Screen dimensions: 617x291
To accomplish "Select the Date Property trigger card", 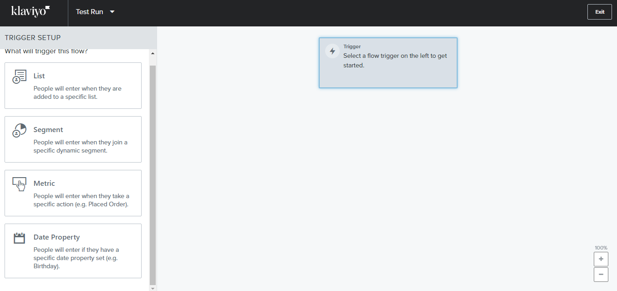I will 73,250.
